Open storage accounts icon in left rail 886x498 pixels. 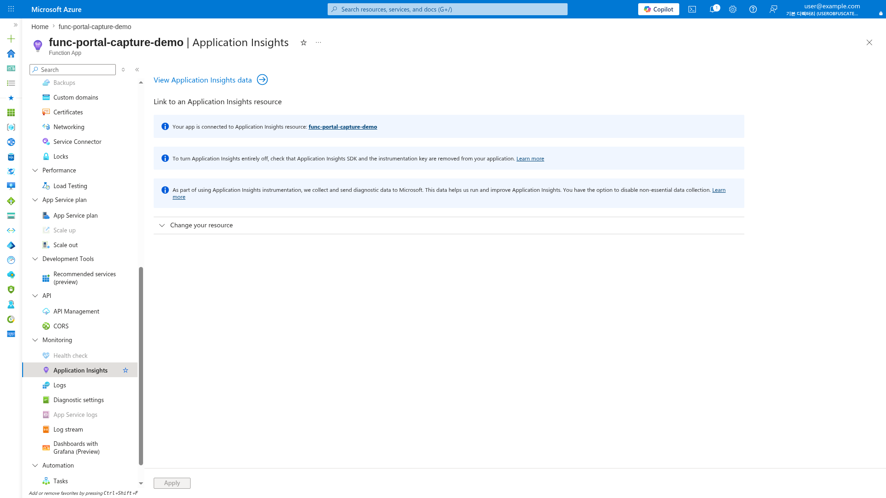pyautogui.click(x=11, y=216)
